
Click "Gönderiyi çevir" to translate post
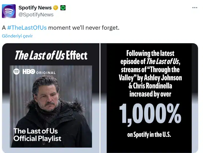point(17,36)
